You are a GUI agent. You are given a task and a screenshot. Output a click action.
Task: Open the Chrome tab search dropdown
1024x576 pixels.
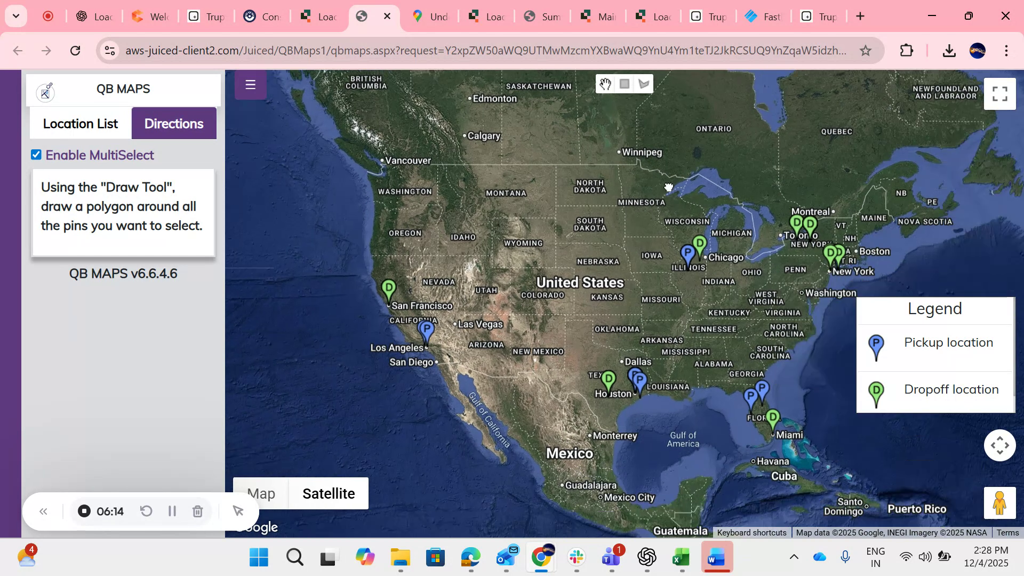[x=15, y=16]
